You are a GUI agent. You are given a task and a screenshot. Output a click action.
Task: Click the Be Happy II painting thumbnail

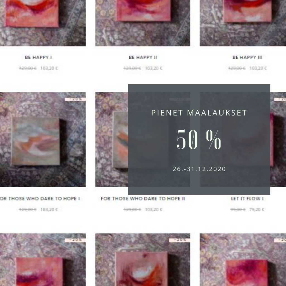coord(143,23)
